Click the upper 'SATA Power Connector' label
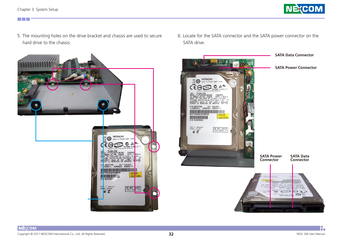 [296, 68]
